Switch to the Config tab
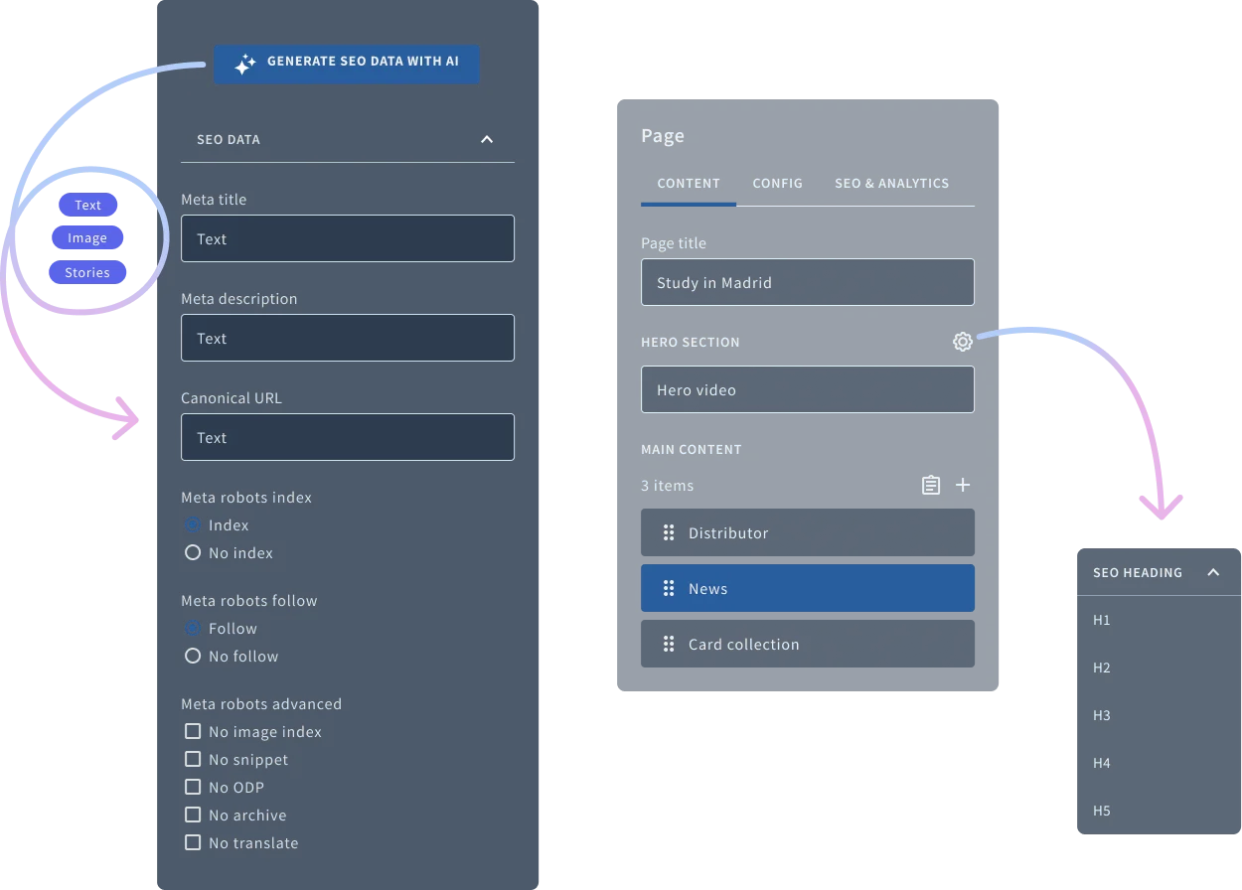1242x890 pixels. (x=777, y=183)
